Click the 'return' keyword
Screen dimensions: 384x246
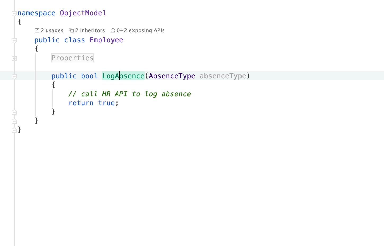(x=81, y=103)
